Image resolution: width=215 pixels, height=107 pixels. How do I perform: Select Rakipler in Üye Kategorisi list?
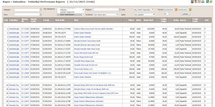[63, 10]
